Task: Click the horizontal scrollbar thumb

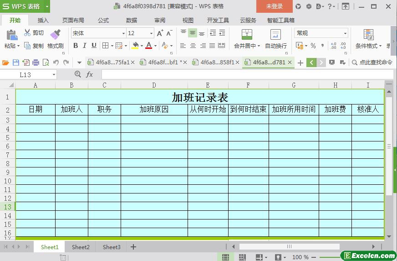Action: [x=290, y=246]
